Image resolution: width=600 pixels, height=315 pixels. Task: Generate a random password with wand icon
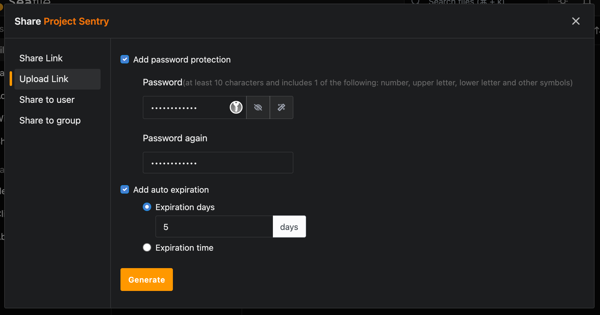281,107
